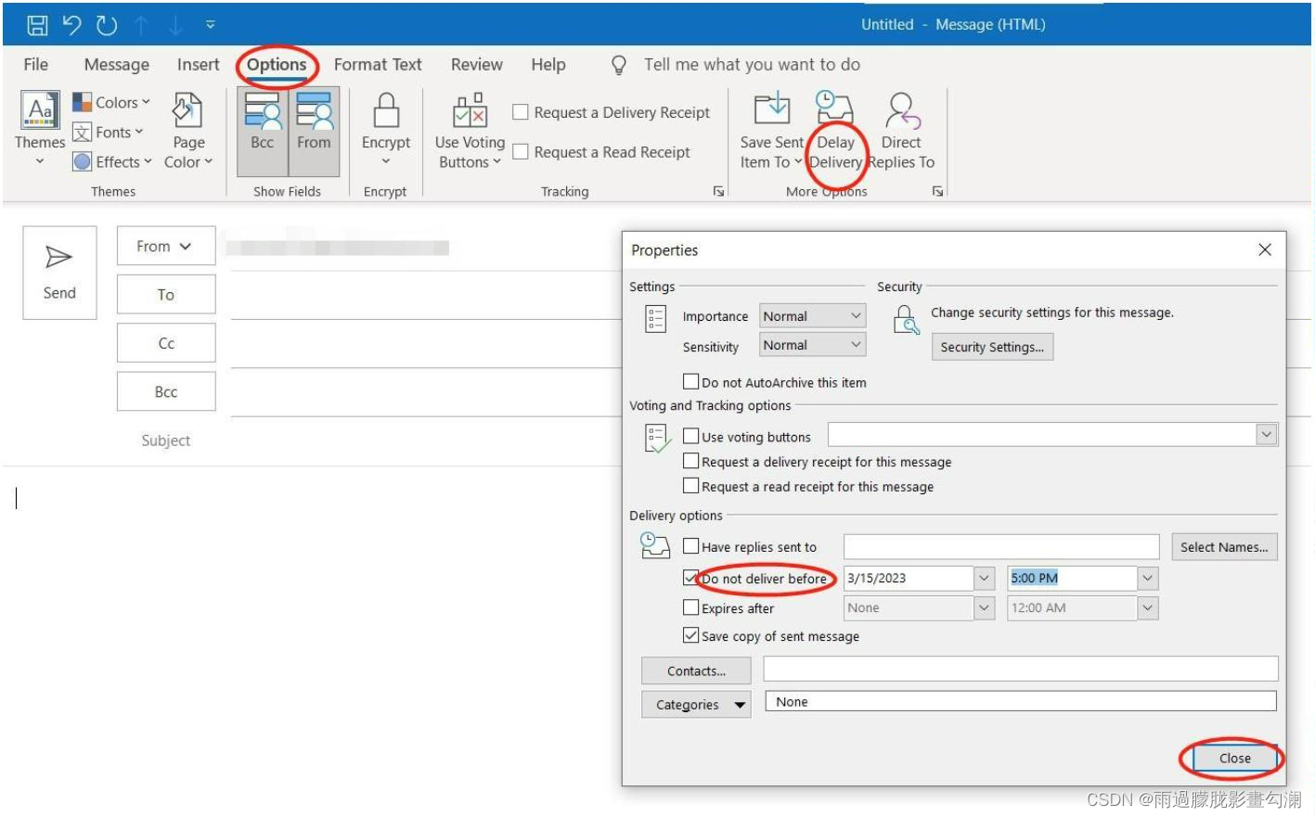Open the From account dropdown
This screenshot has width=1315, height=817.
coord(166,246)
